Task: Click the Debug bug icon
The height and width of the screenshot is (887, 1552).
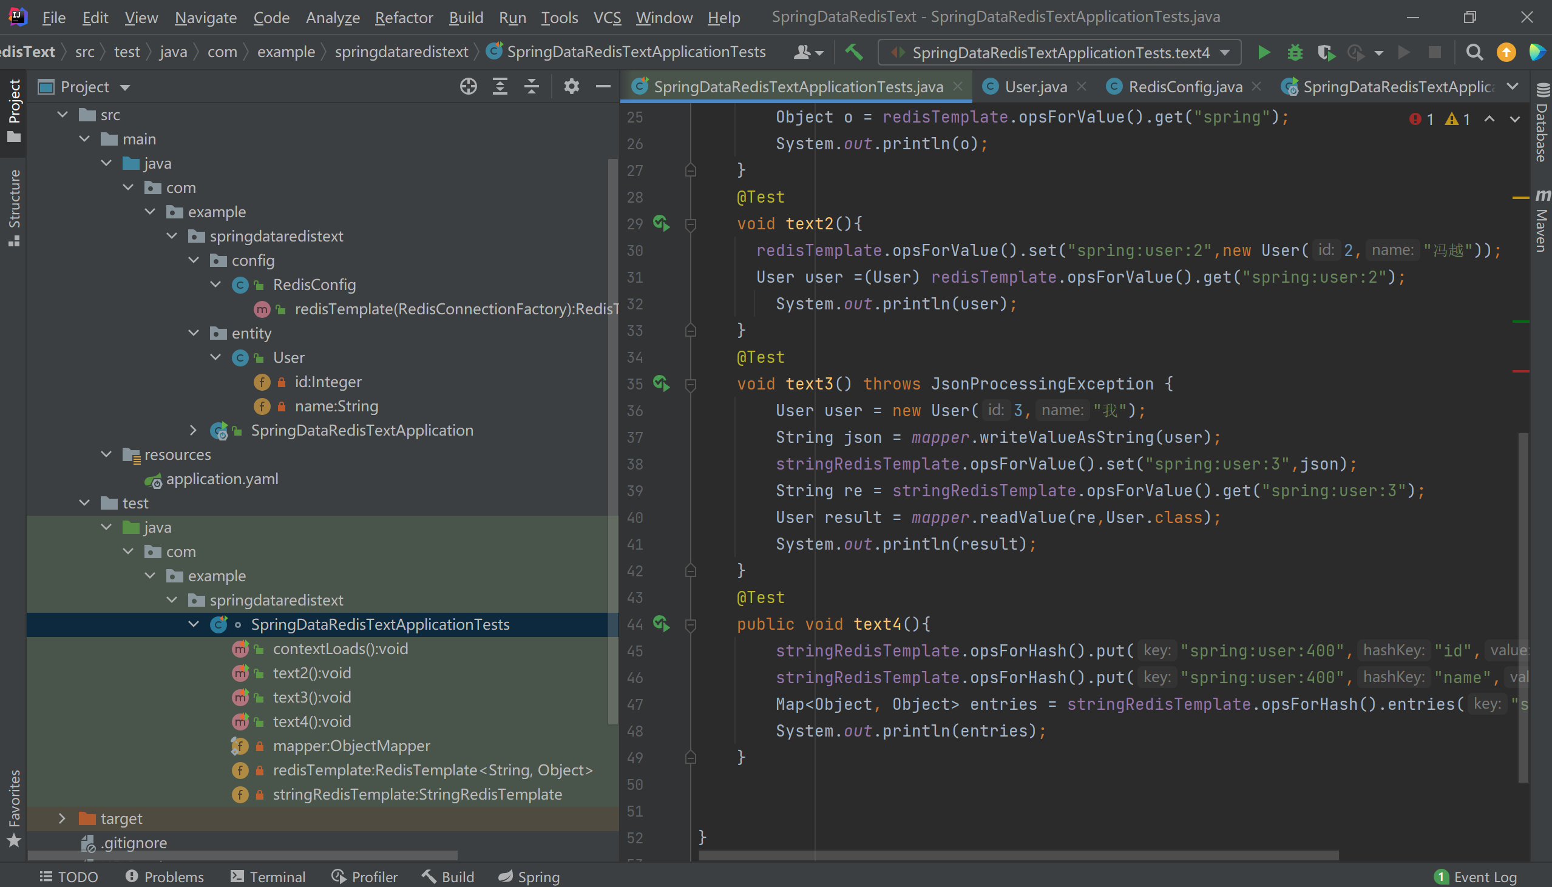Action: (1295, 52)
